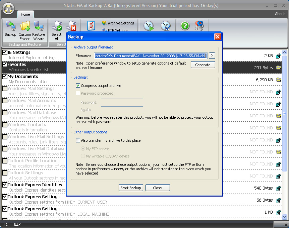Click the 'Backup and Restore' group label

(24, 44)
